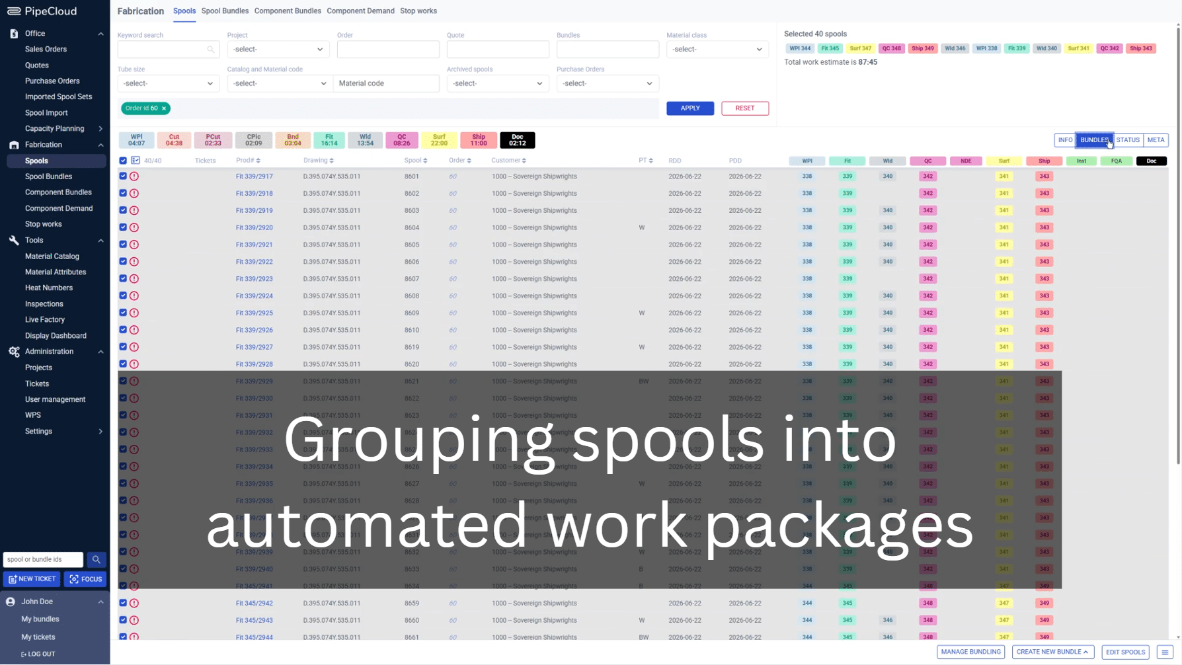The width and height of the screenshot is (1182, 665).
Task: Open the Catalog select dropdown
Action: (280, 83)
